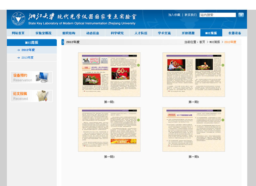This screenshot has height=186, width=256.
Task: Click the 联系我们 link
Action: [x=190, y=15]
